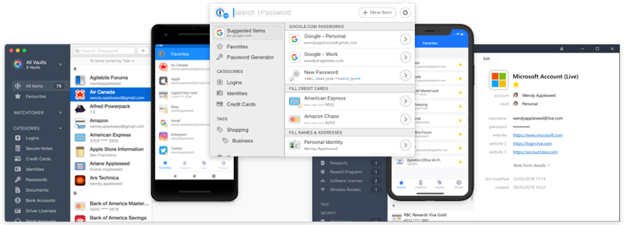Select Identities in Mac sidebar

click(x=30, y=169)
